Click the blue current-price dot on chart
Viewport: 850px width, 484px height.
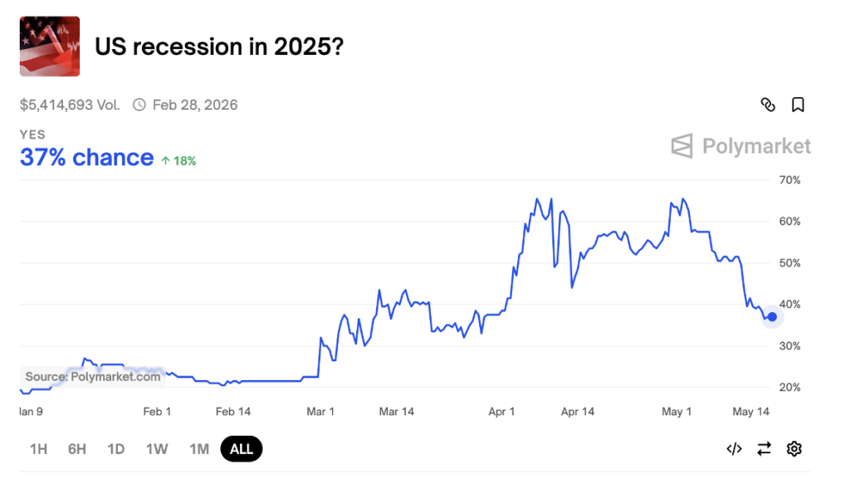point(772,316)
